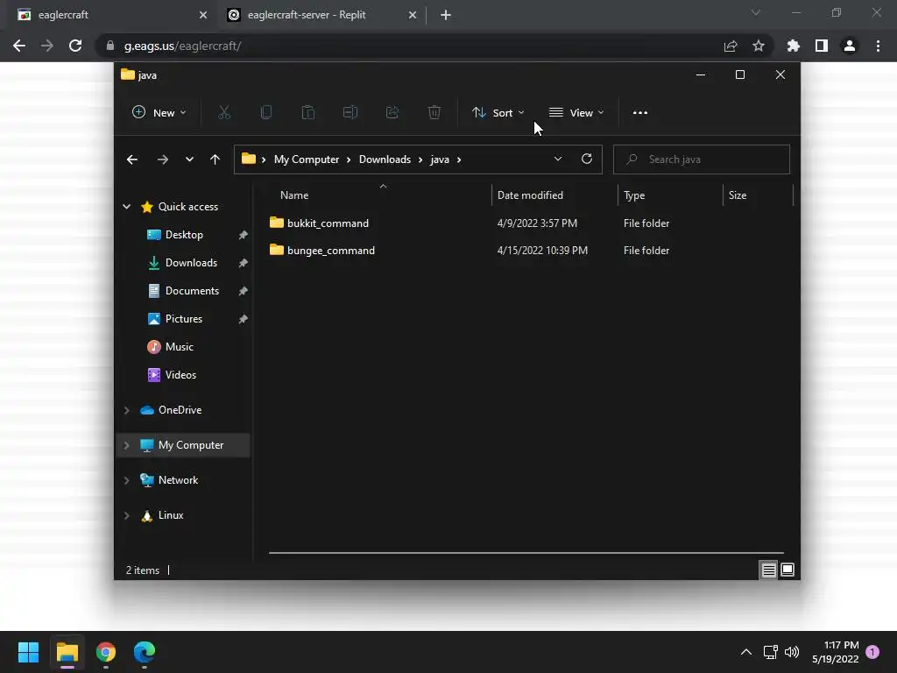Screen dimensions: 897x673
Task: Switch to details view layout icon
Action: pos(768,570)
